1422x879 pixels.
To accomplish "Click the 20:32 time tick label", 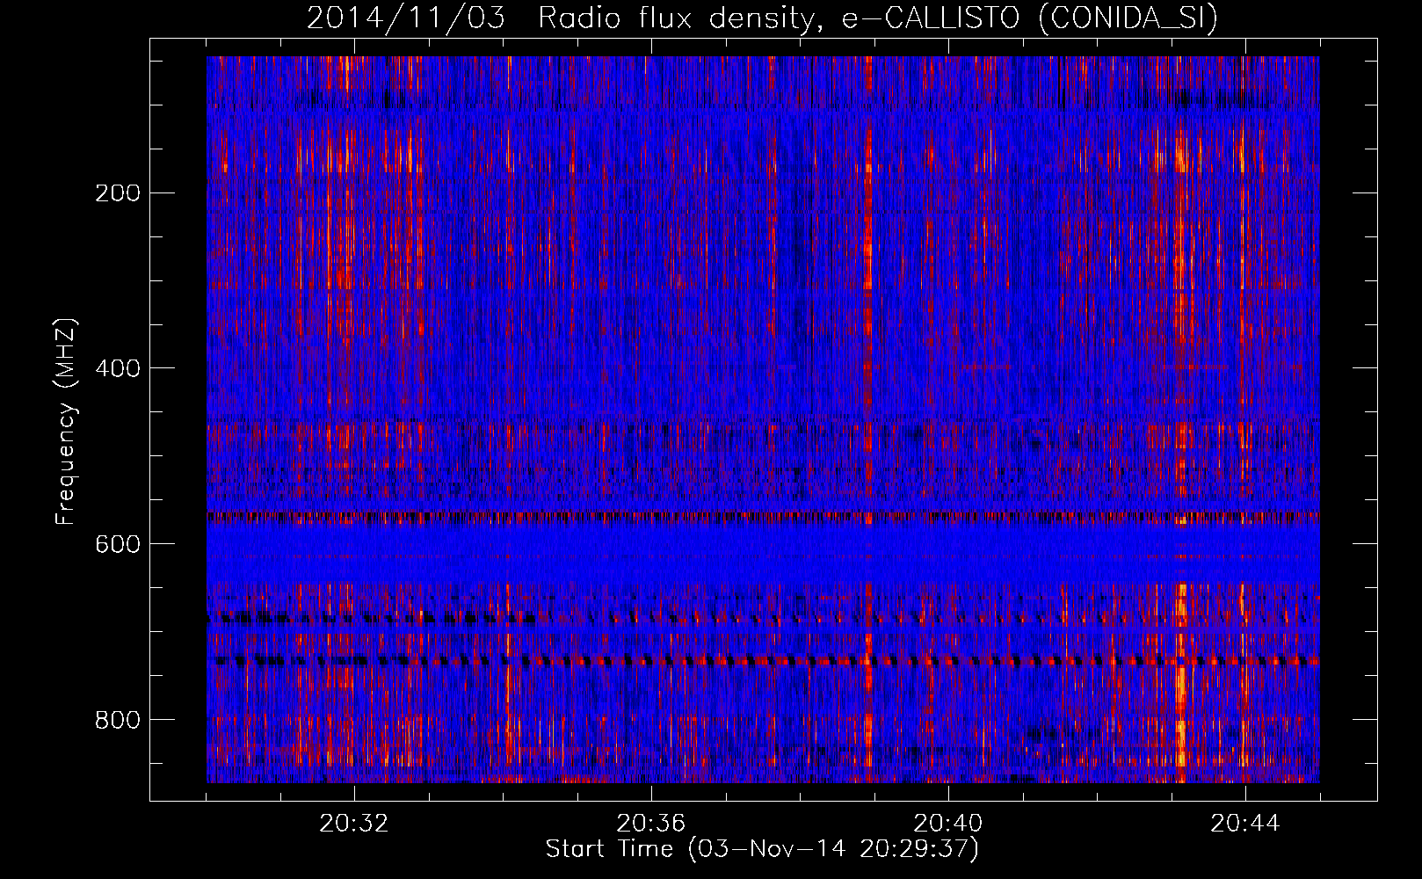I will (354, 824).
